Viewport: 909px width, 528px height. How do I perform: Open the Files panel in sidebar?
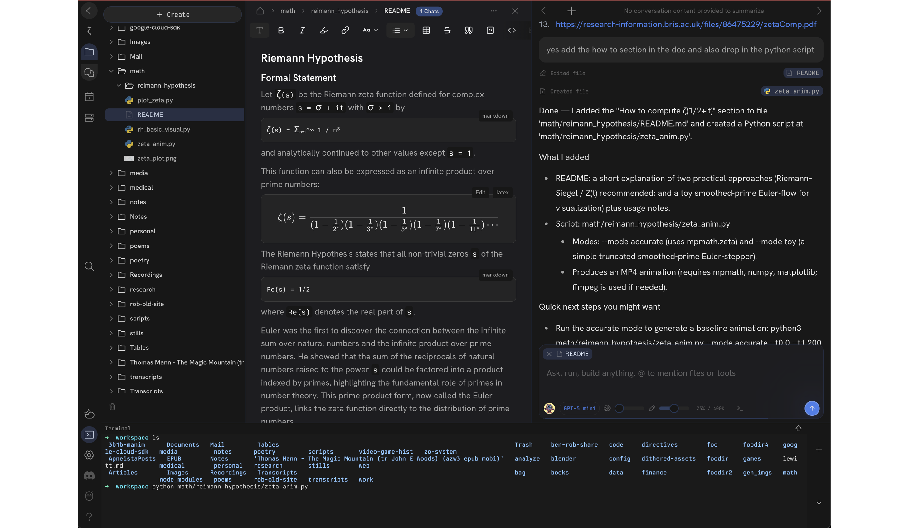89,52
